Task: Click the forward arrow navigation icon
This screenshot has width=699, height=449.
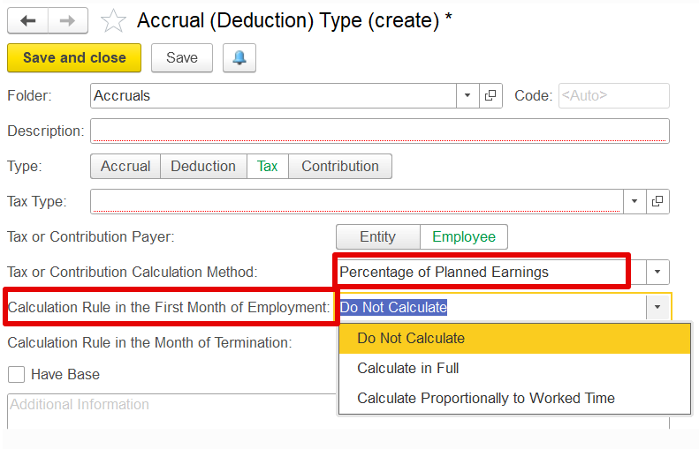Action: 68,20
